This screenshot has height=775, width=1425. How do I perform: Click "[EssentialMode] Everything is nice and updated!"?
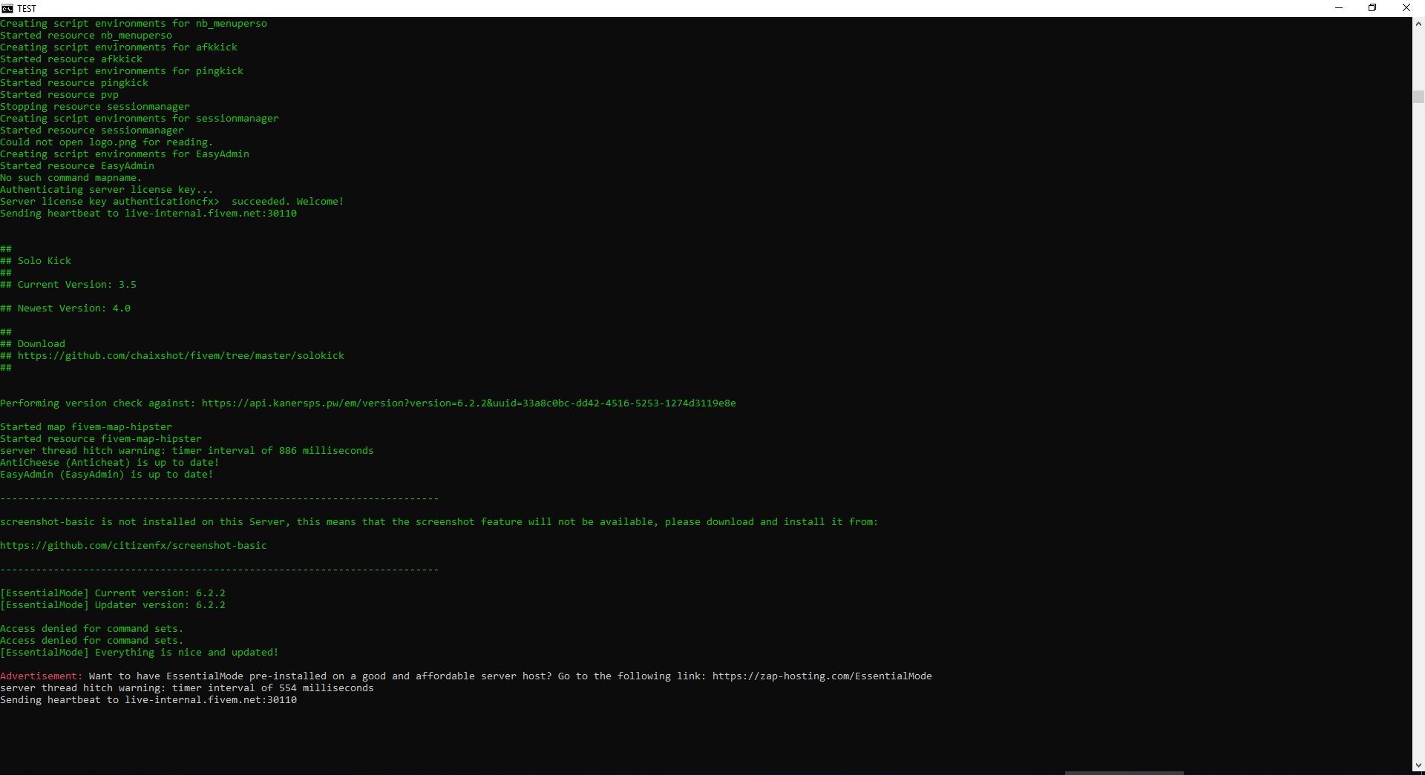click(140, 653)
